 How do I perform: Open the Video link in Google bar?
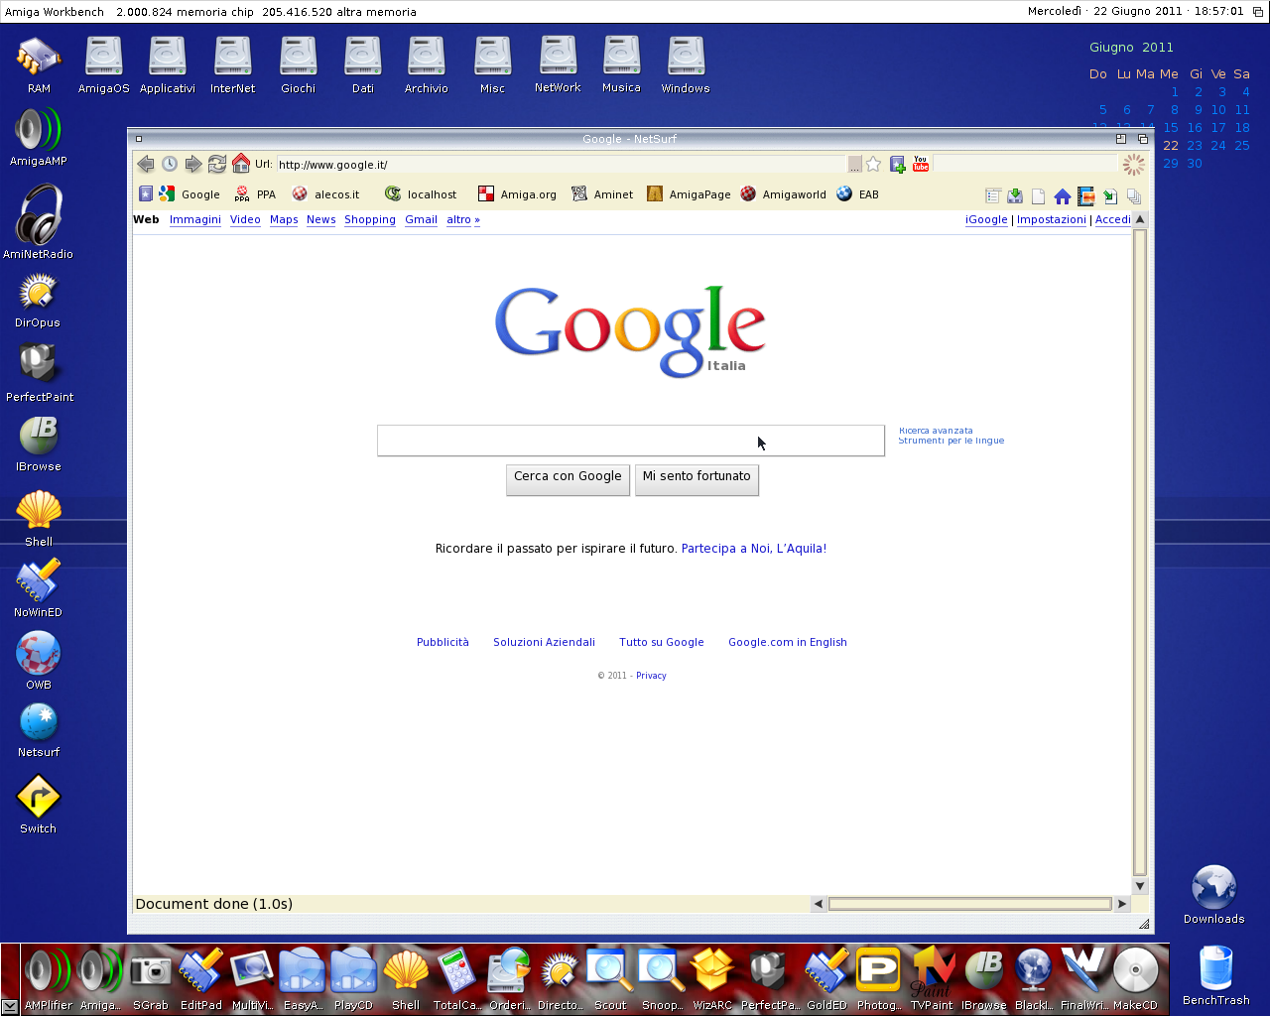(x=245, y=220)
